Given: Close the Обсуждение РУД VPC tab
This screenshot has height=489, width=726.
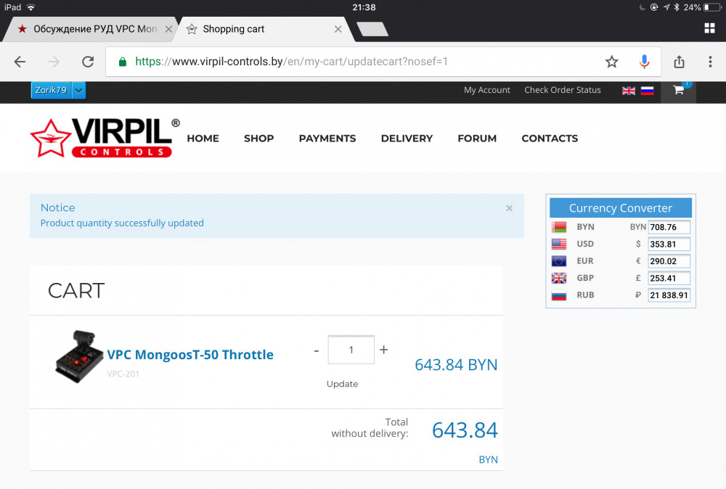Looking at the screenshot, I should (x=168, y=29).
